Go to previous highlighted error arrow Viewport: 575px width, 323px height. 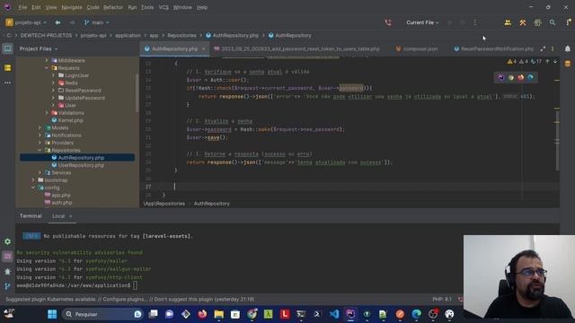[547, 62]
